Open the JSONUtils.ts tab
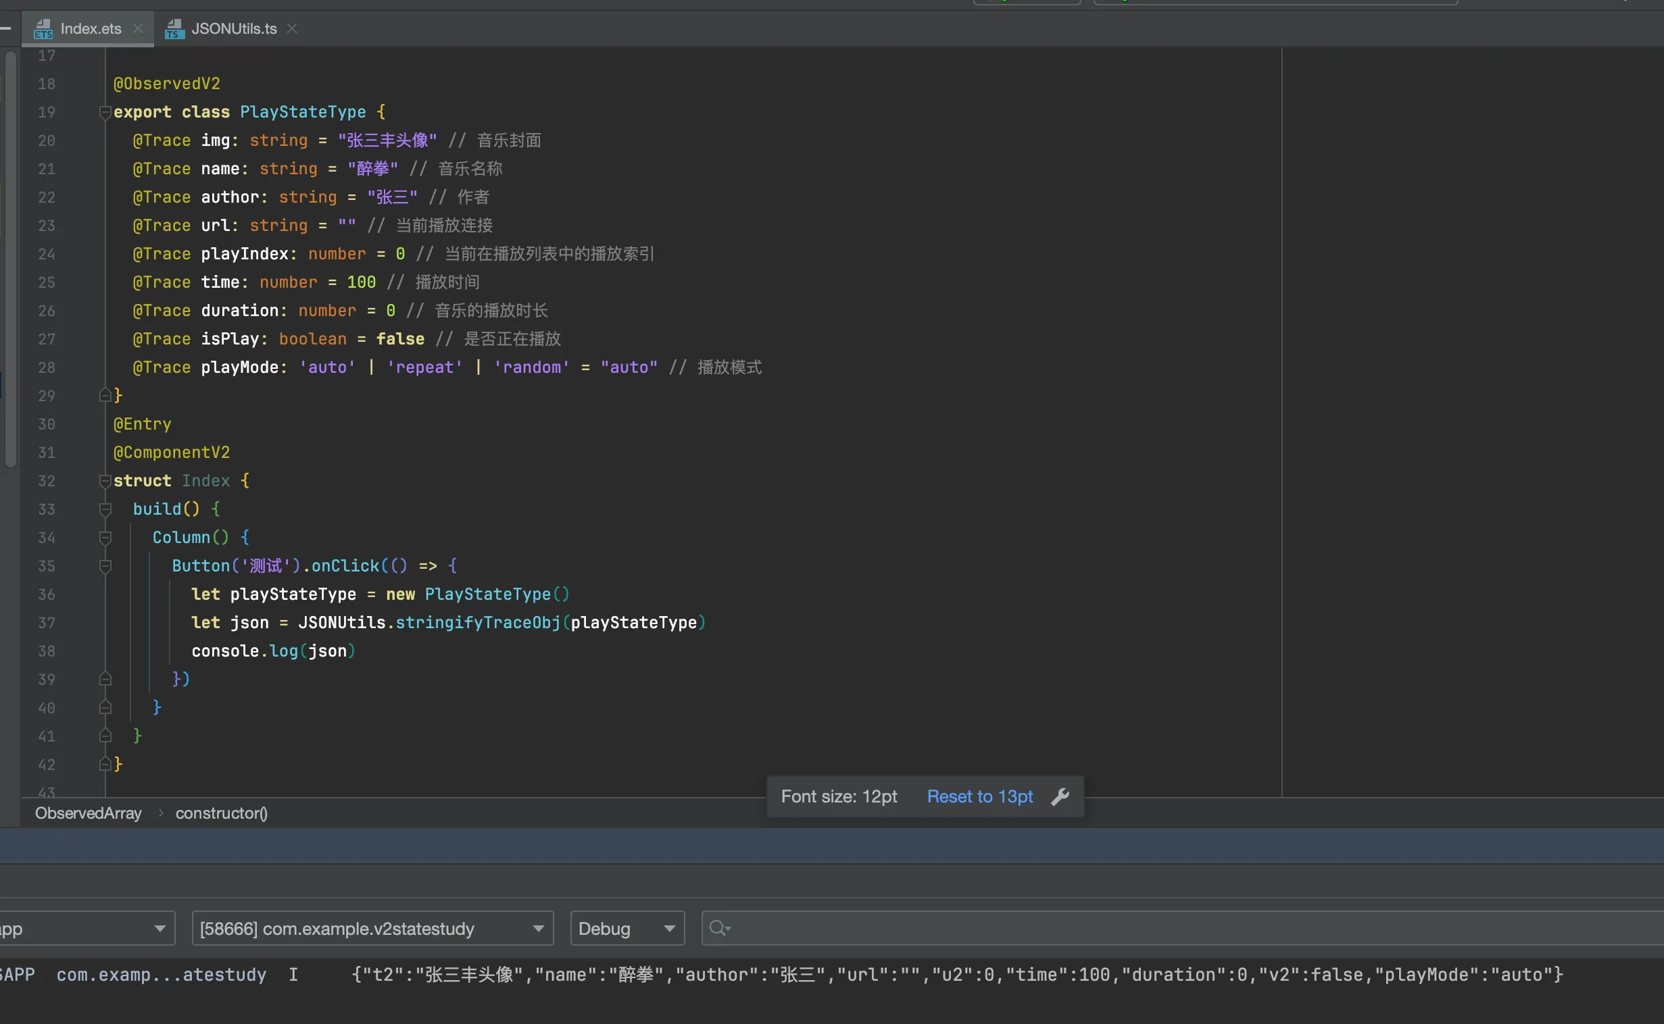 tap(234, 28)
